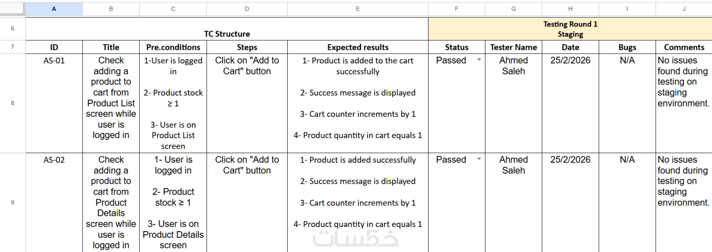Select the "Pre.conditions" header cell
Viewport: 712px width, 252px height.
(173, 47)
